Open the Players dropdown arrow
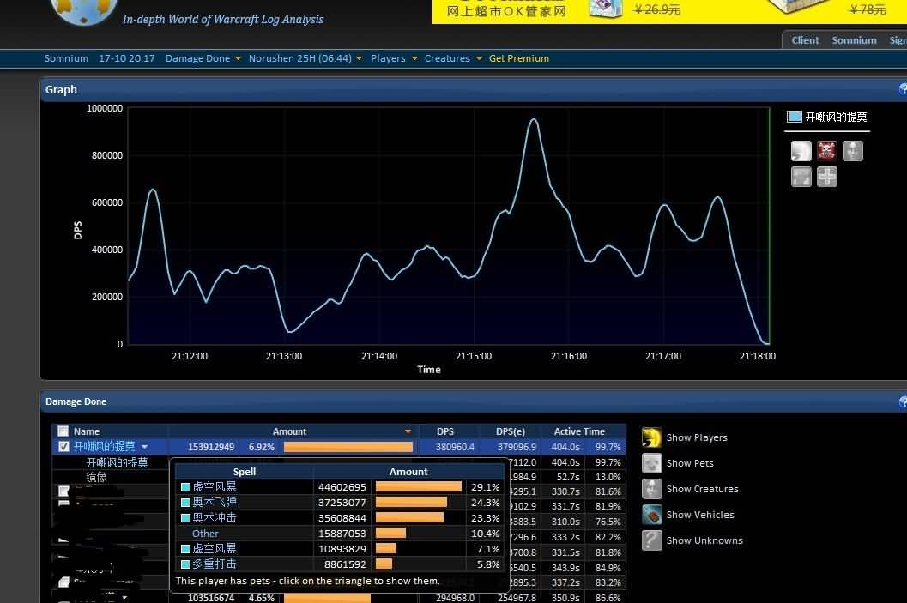 414,58
